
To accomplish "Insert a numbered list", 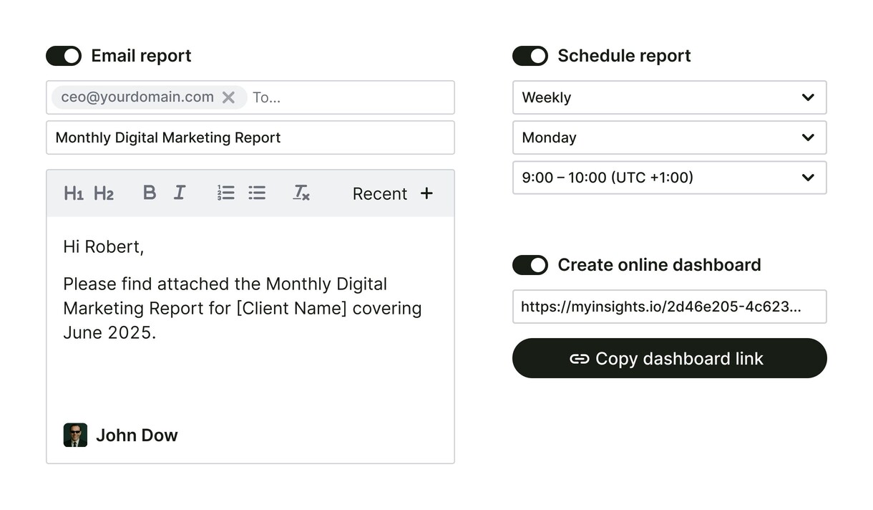I will coord(226,193).
